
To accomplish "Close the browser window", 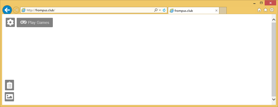I will [x=270, y=3].
